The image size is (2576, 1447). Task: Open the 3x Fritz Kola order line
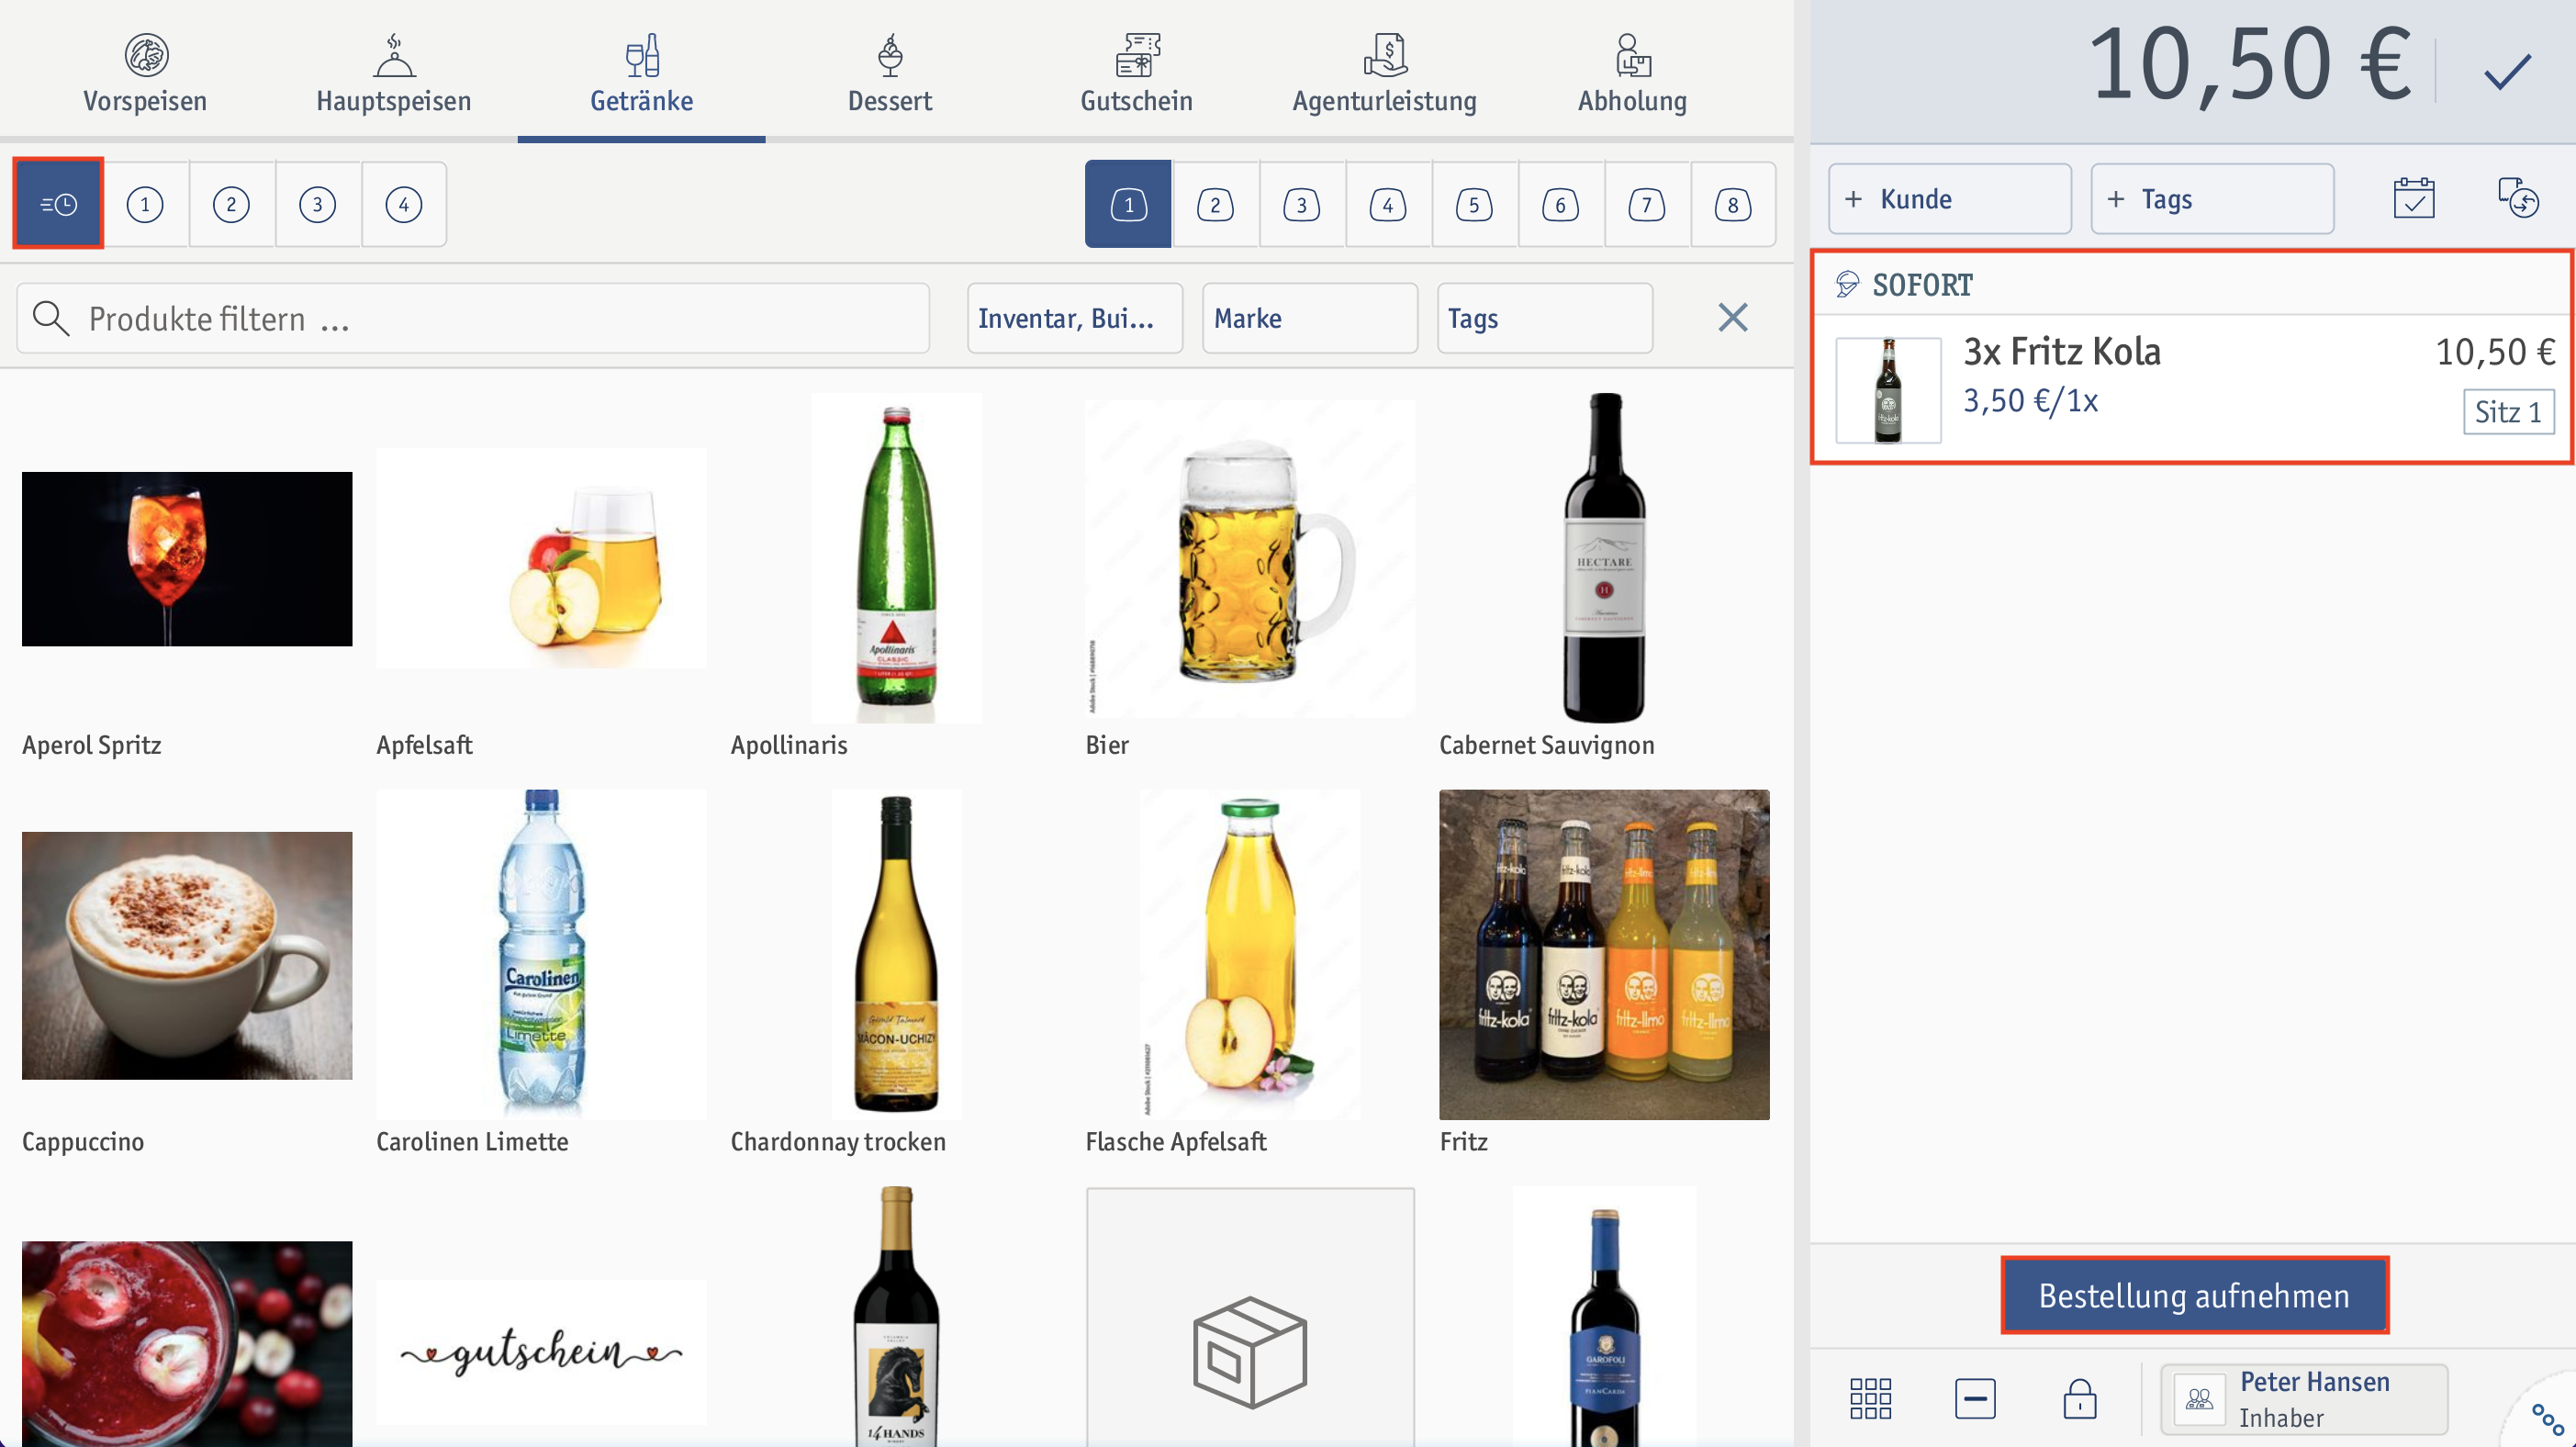(x=2192, y=388)
